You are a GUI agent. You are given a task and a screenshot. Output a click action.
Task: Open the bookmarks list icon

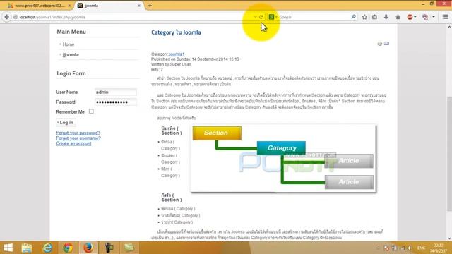(374, 17)
